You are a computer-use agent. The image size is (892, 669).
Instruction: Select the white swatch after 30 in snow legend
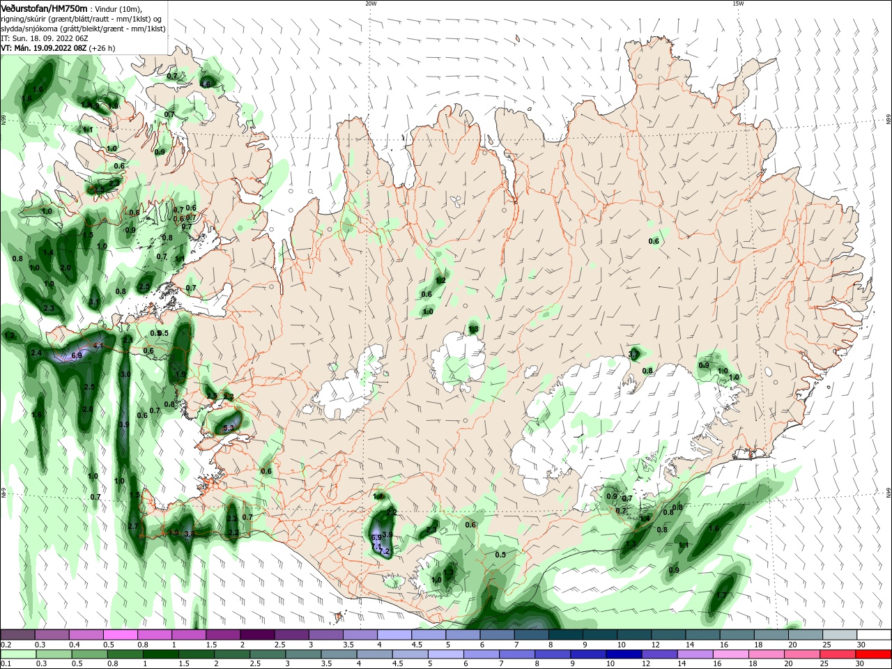click(x=873, y=635)
